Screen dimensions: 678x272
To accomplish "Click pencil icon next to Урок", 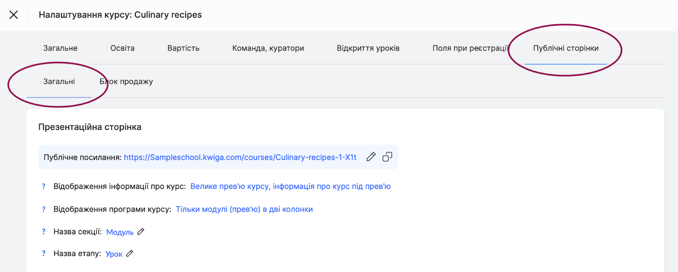I will tap(130, 253).
